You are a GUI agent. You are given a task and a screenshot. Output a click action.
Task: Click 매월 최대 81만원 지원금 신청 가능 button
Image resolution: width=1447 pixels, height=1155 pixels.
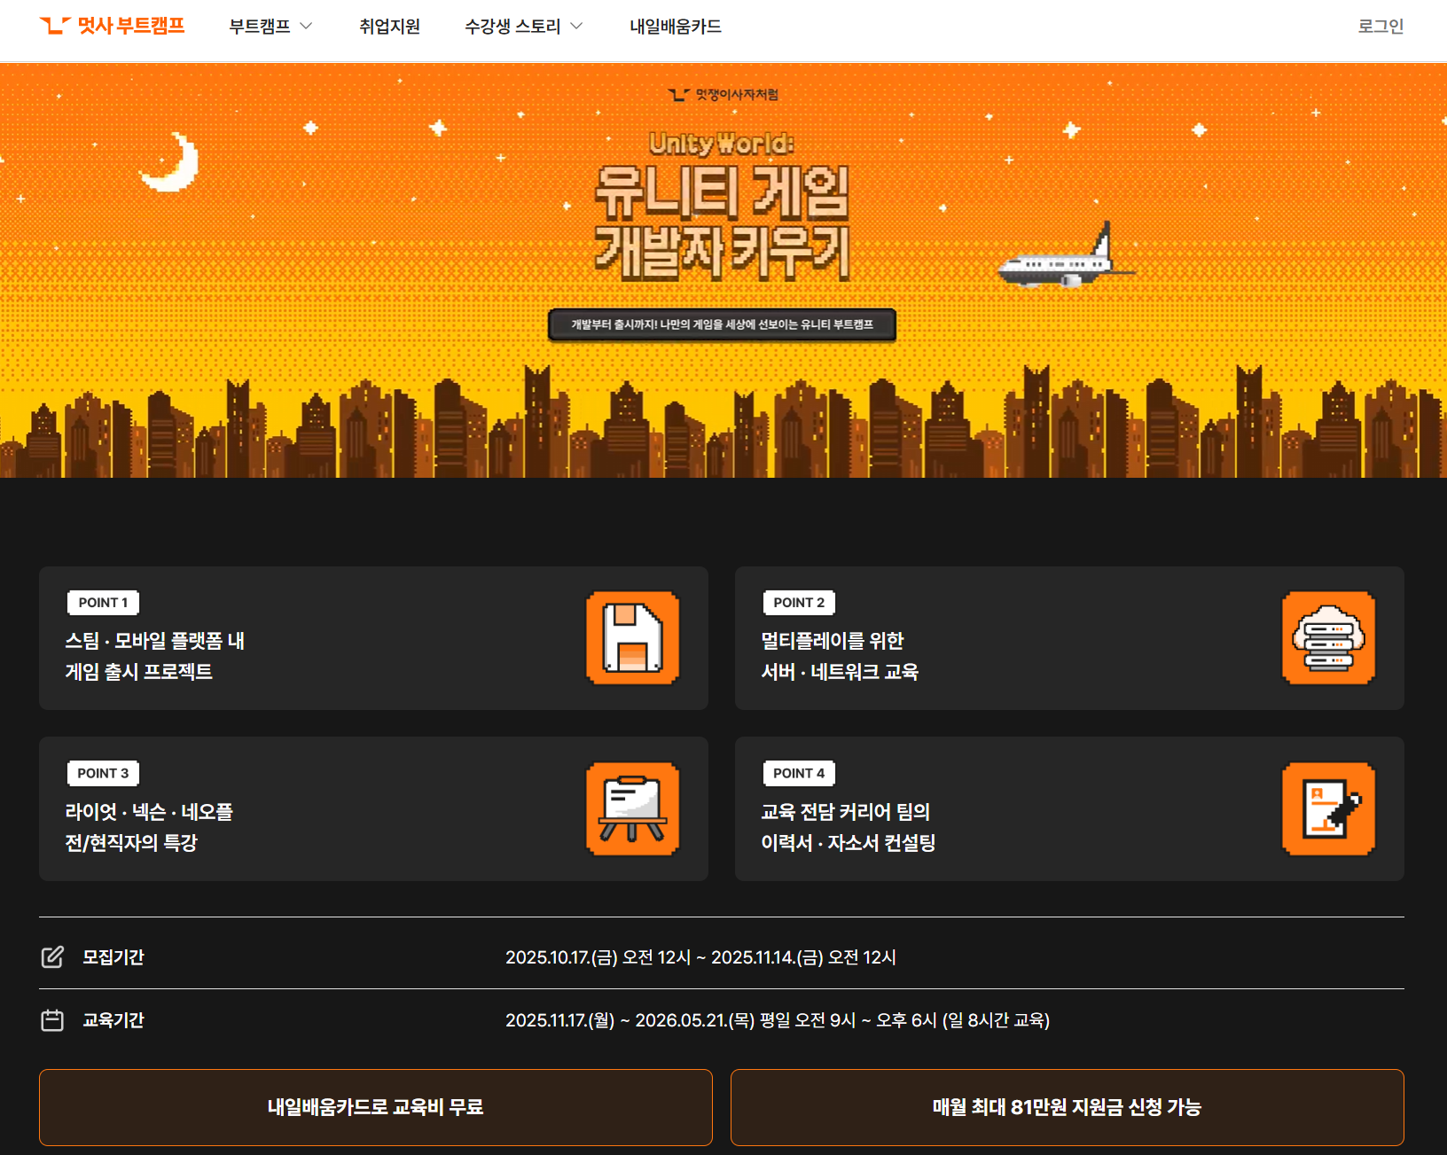click(x=1068, y=1107)
